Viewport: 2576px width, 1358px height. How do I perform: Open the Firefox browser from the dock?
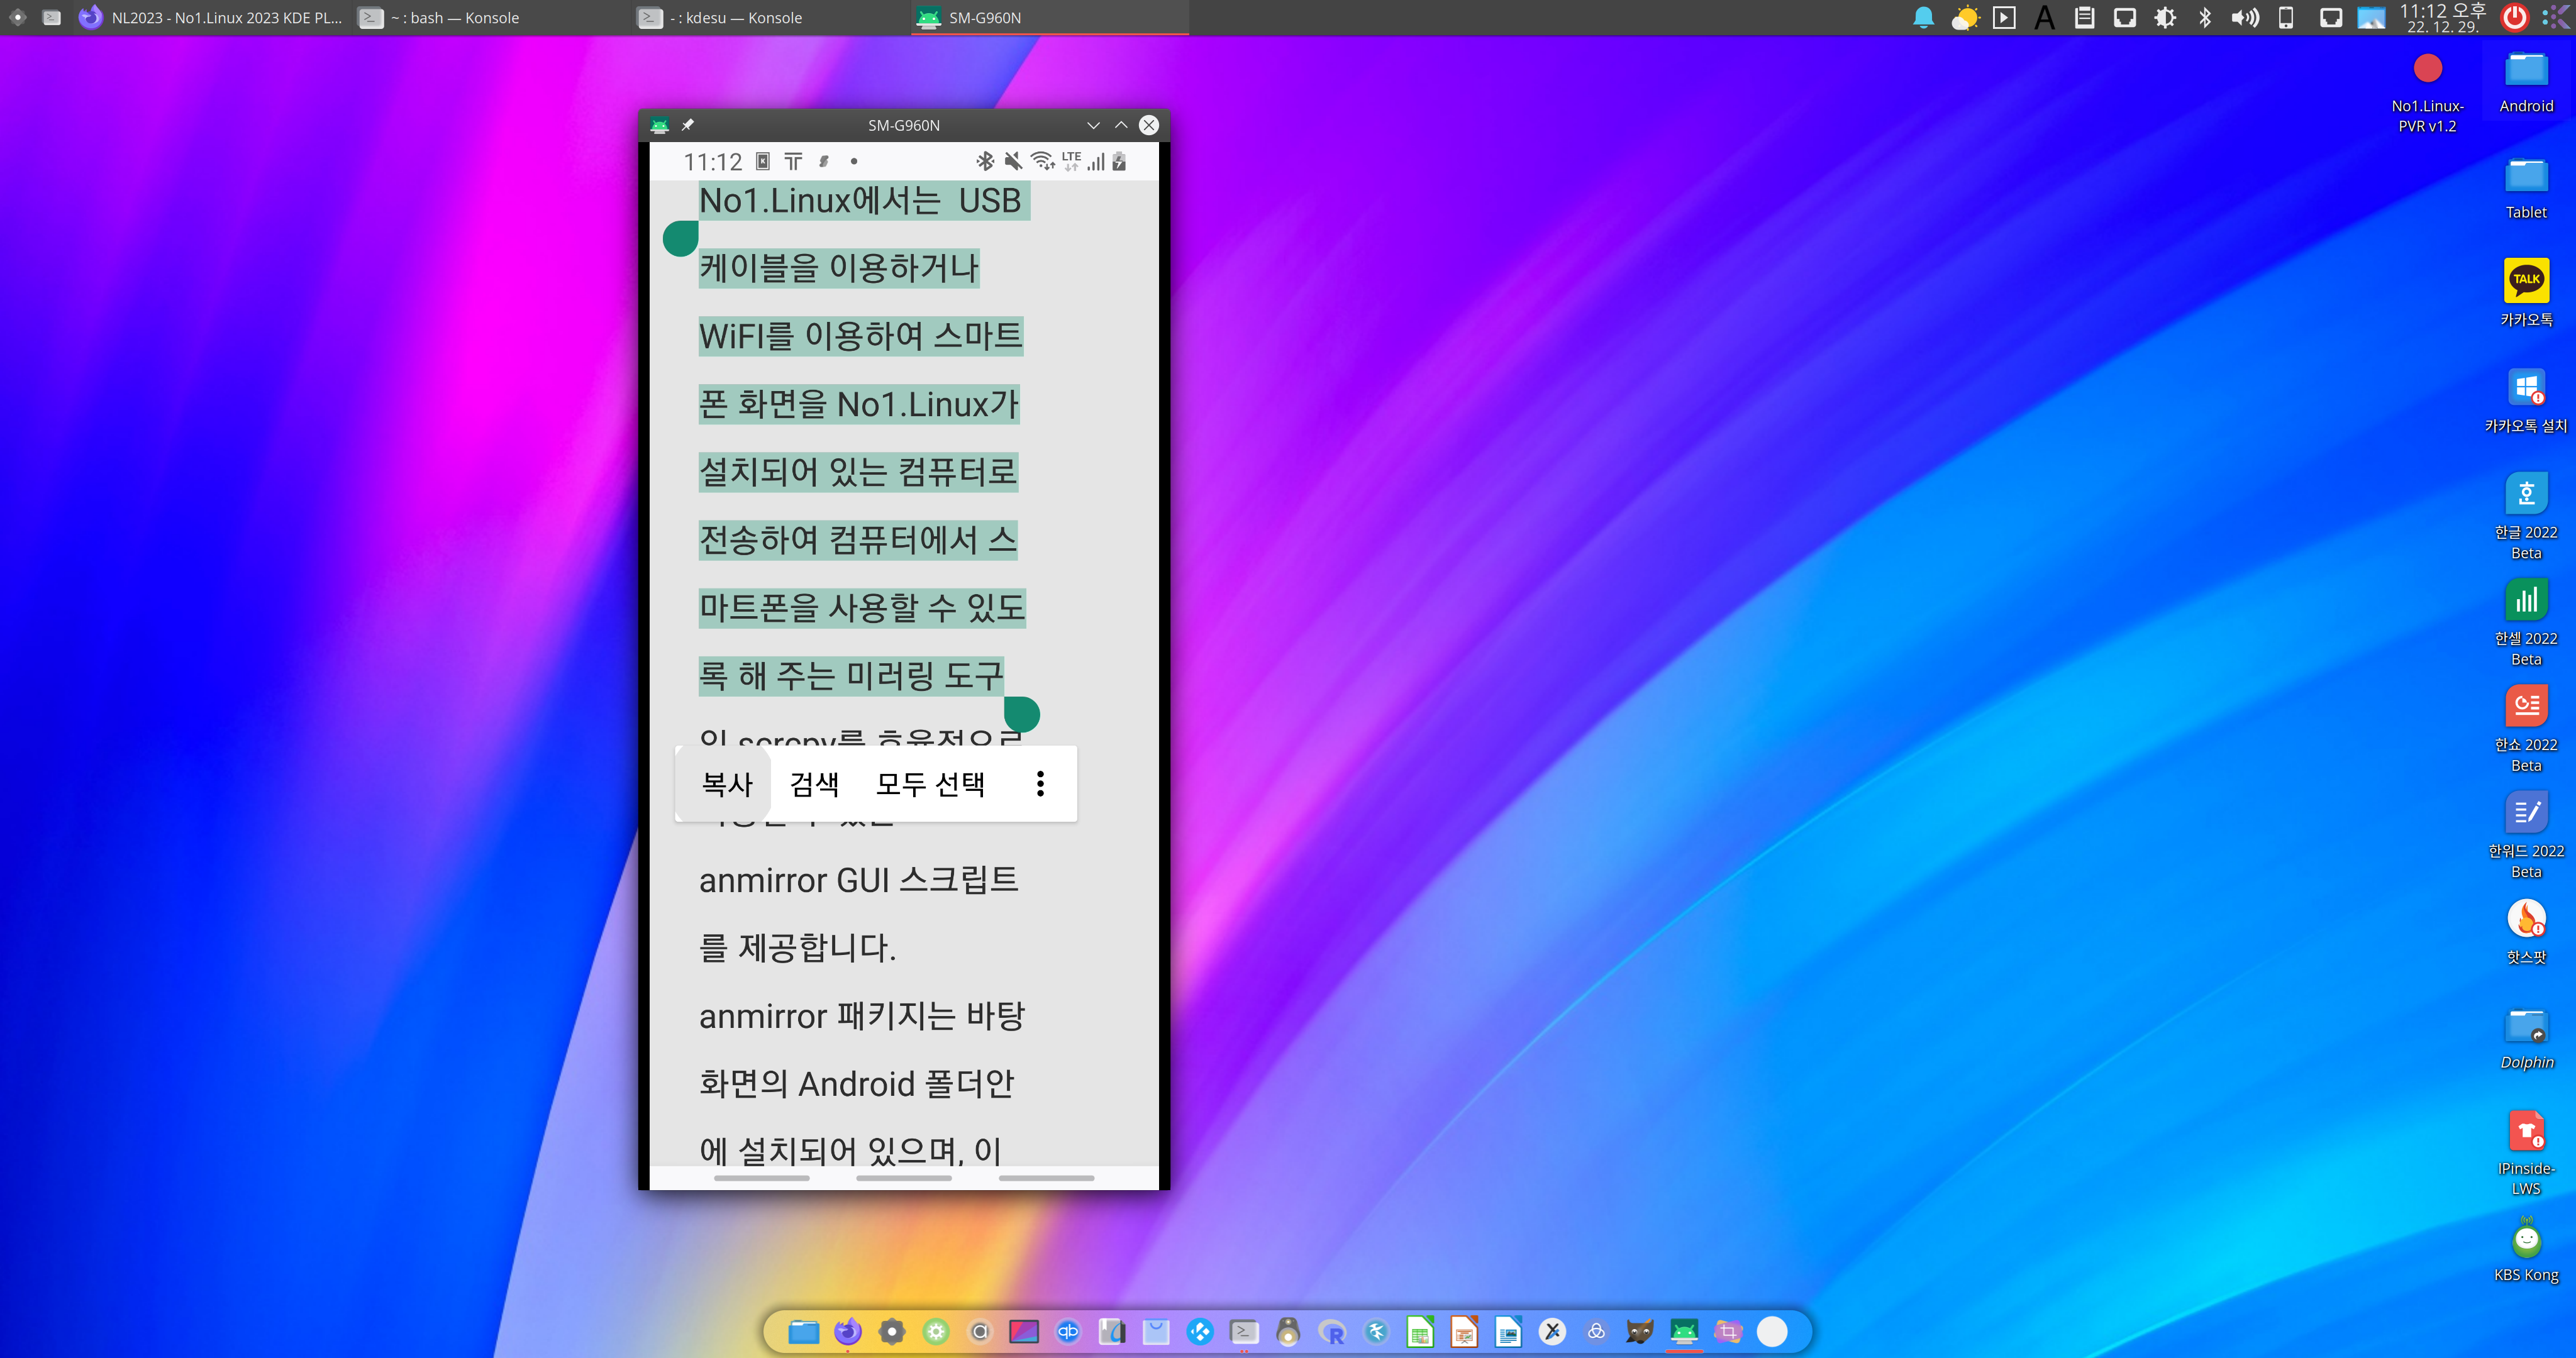click(x=847, y=1331)
